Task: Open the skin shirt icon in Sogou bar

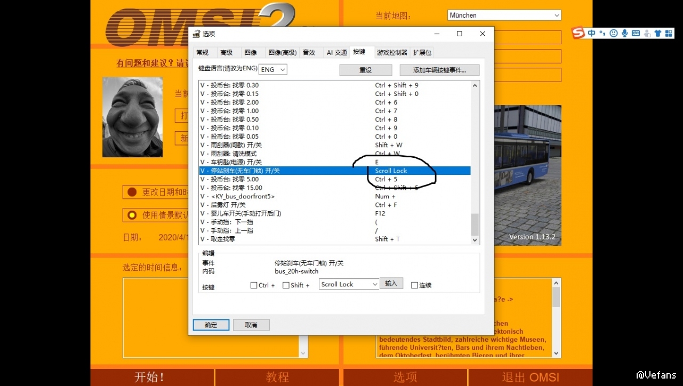Action: pyautogui.click(x=658, y=33)
